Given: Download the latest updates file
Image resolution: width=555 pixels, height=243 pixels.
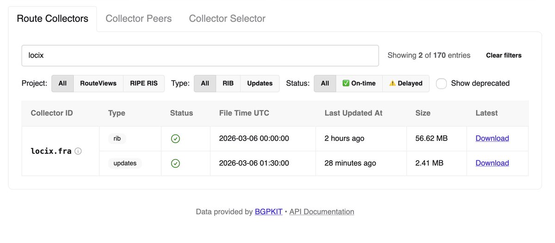Looking at the screenshot, I should click(492, 163).
